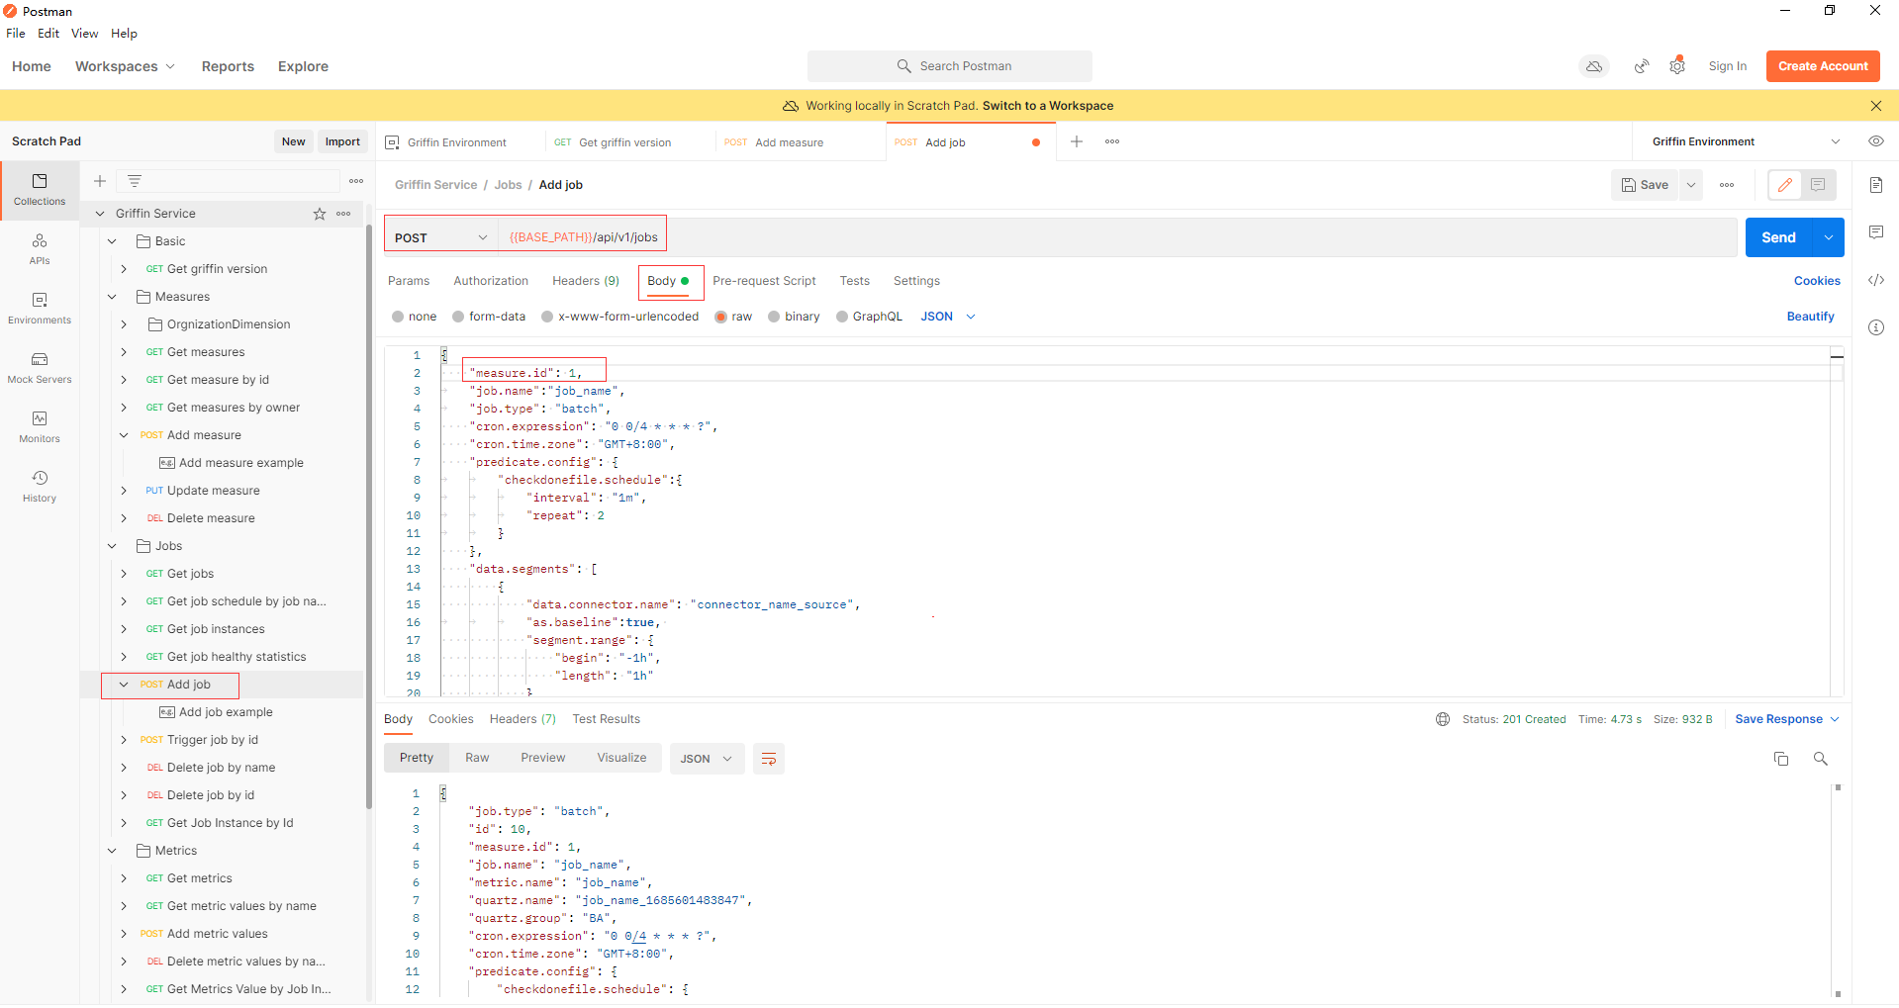Open the History sidebar panel

pyautogui.click(x=40, y=486)
